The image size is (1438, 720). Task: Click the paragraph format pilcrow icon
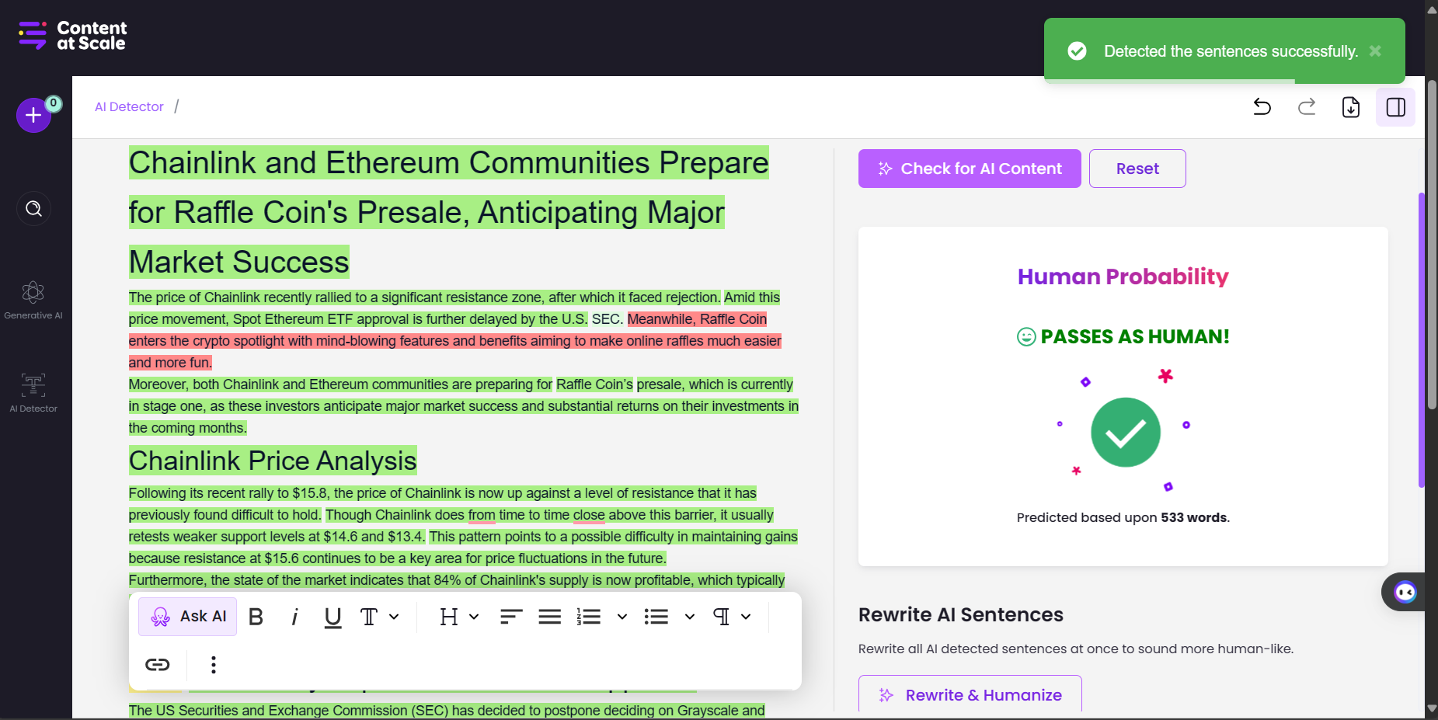coord(721,617)
